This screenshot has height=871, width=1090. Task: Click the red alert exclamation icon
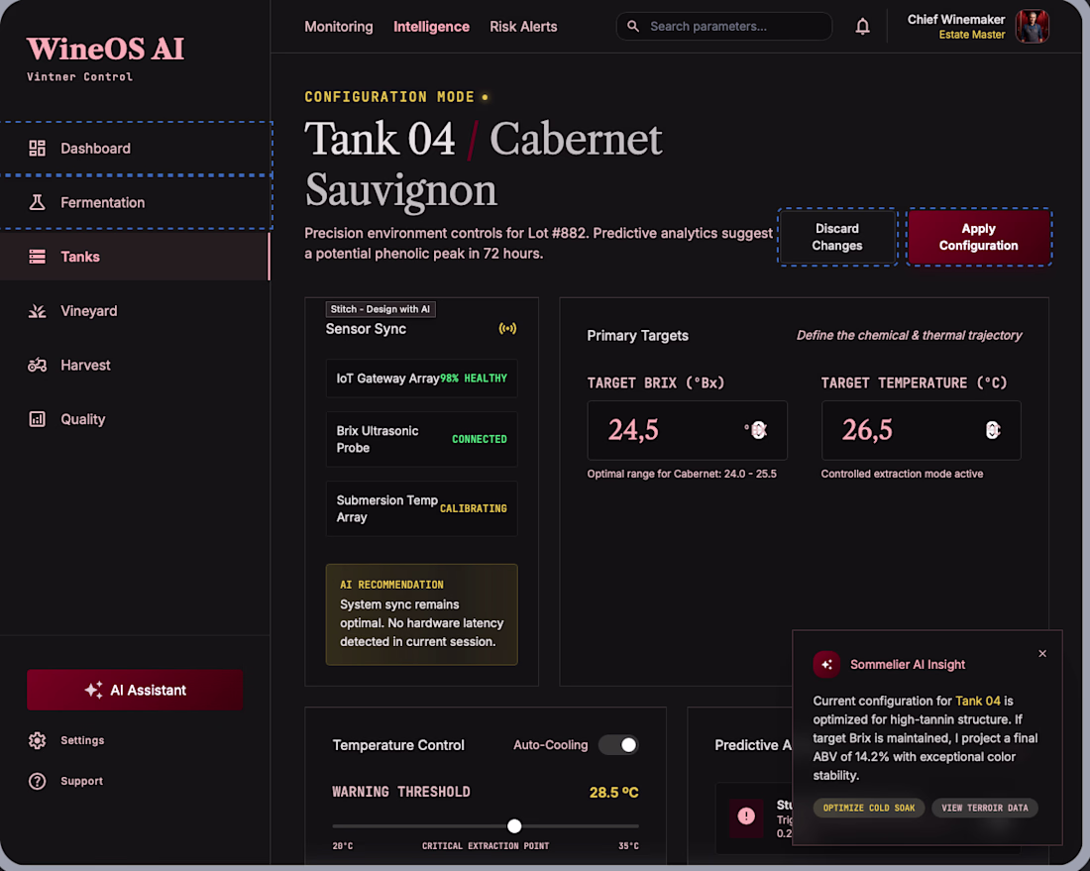(x=746, y=816)
